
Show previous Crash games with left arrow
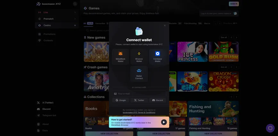point(231,67)
